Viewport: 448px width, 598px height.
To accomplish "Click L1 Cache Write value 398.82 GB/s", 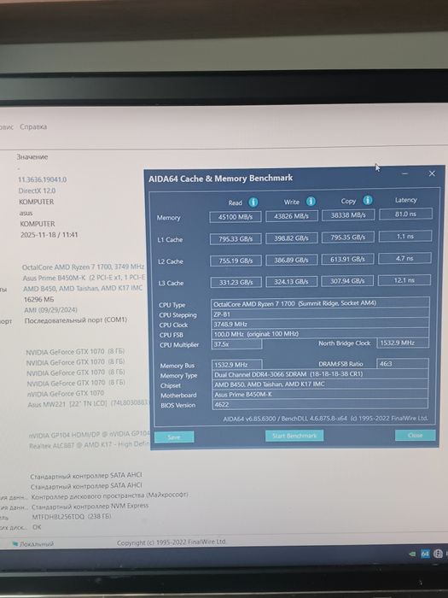I will point(292,238).
